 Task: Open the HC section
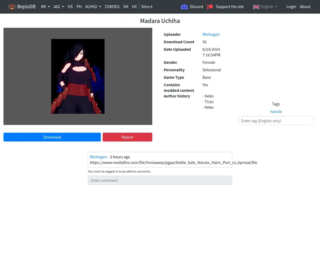[134, 7]
